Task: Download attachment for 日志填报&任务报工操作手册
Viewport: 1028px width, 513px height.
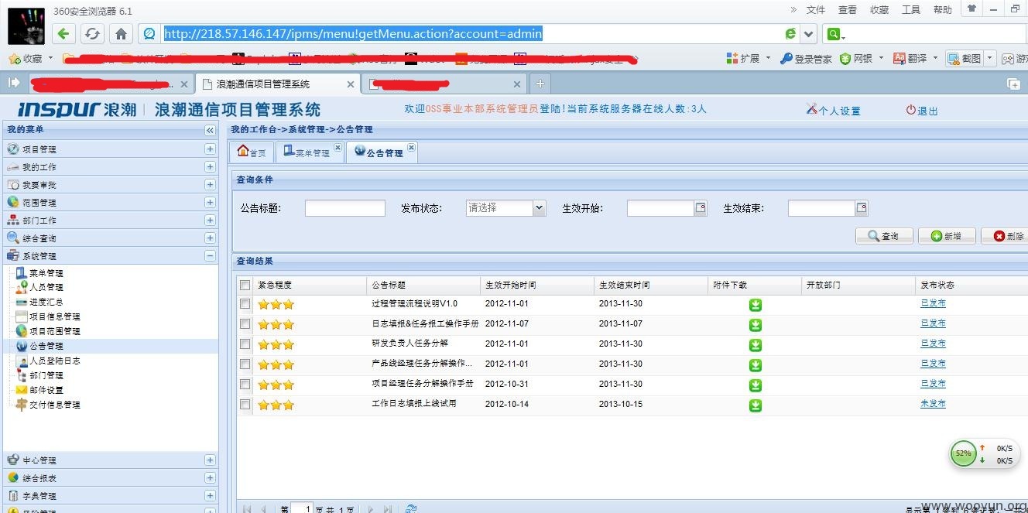Action: 756,325
